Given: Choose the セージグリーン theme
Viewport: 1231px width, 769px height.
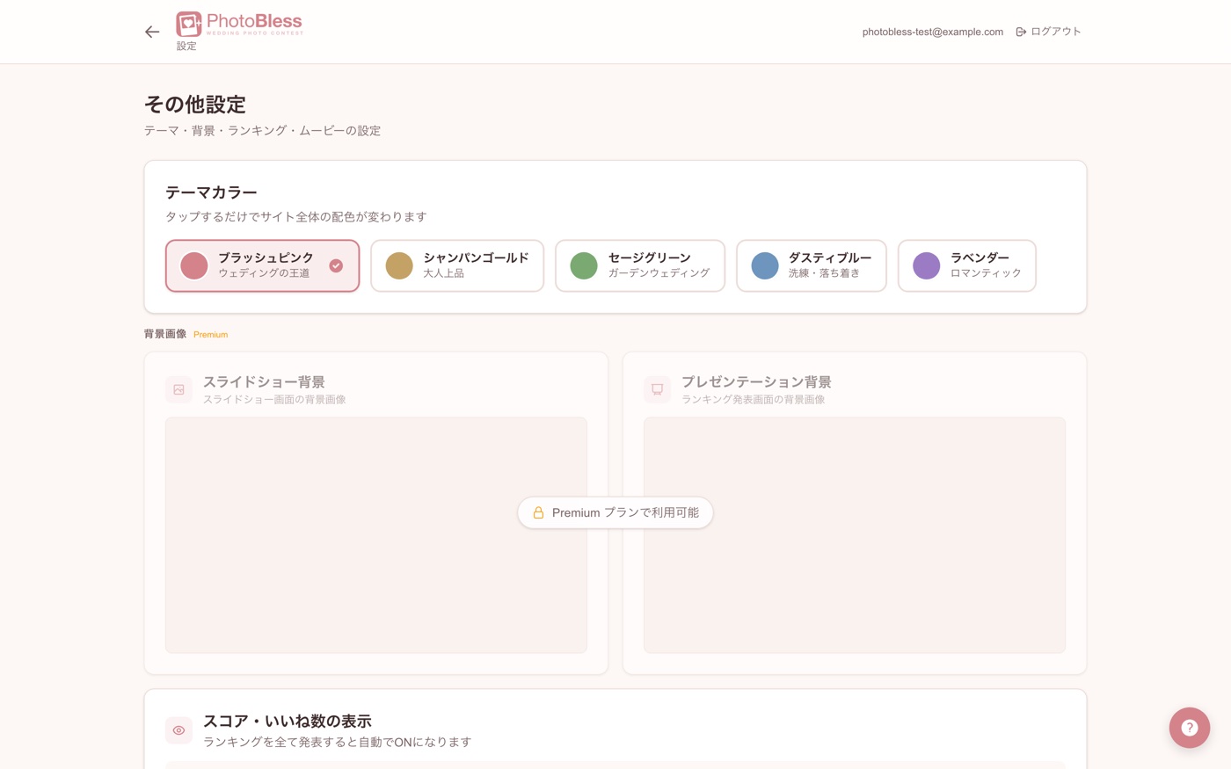Looking at the screenshot, I should (x=640, y=265).
